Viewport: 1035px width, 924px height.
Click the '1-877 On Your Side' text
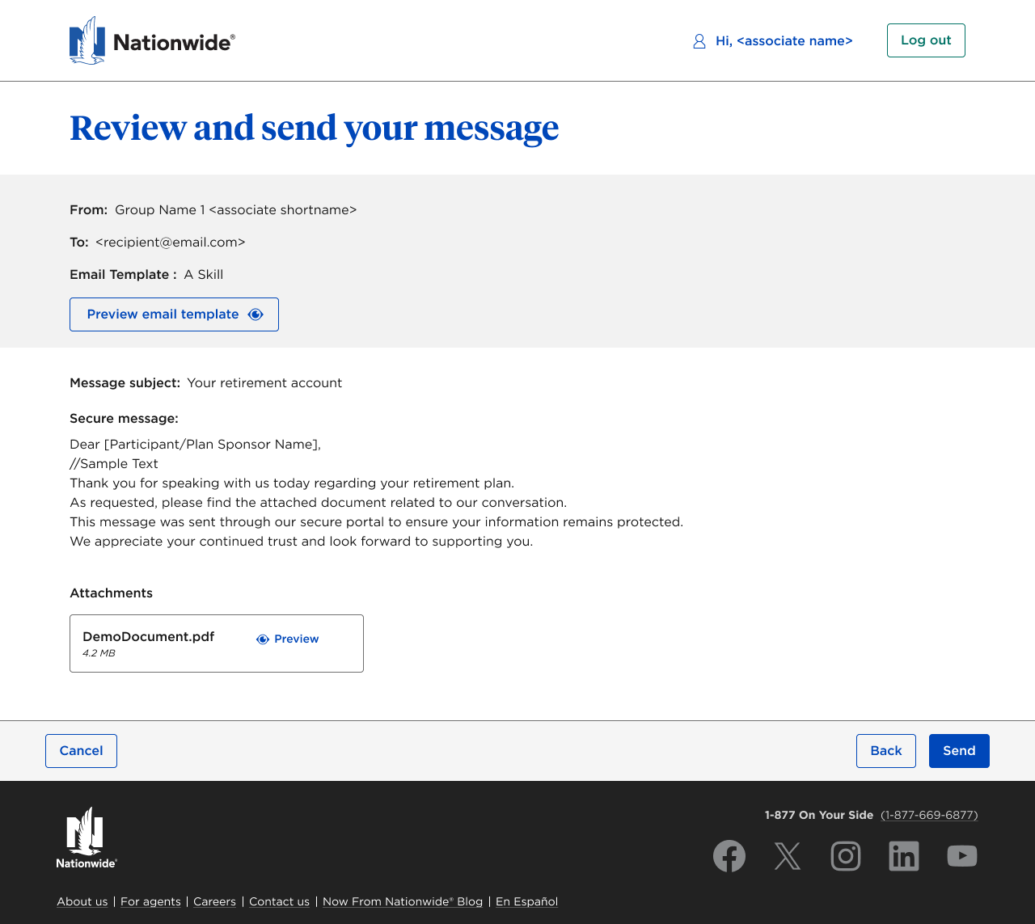819,815
